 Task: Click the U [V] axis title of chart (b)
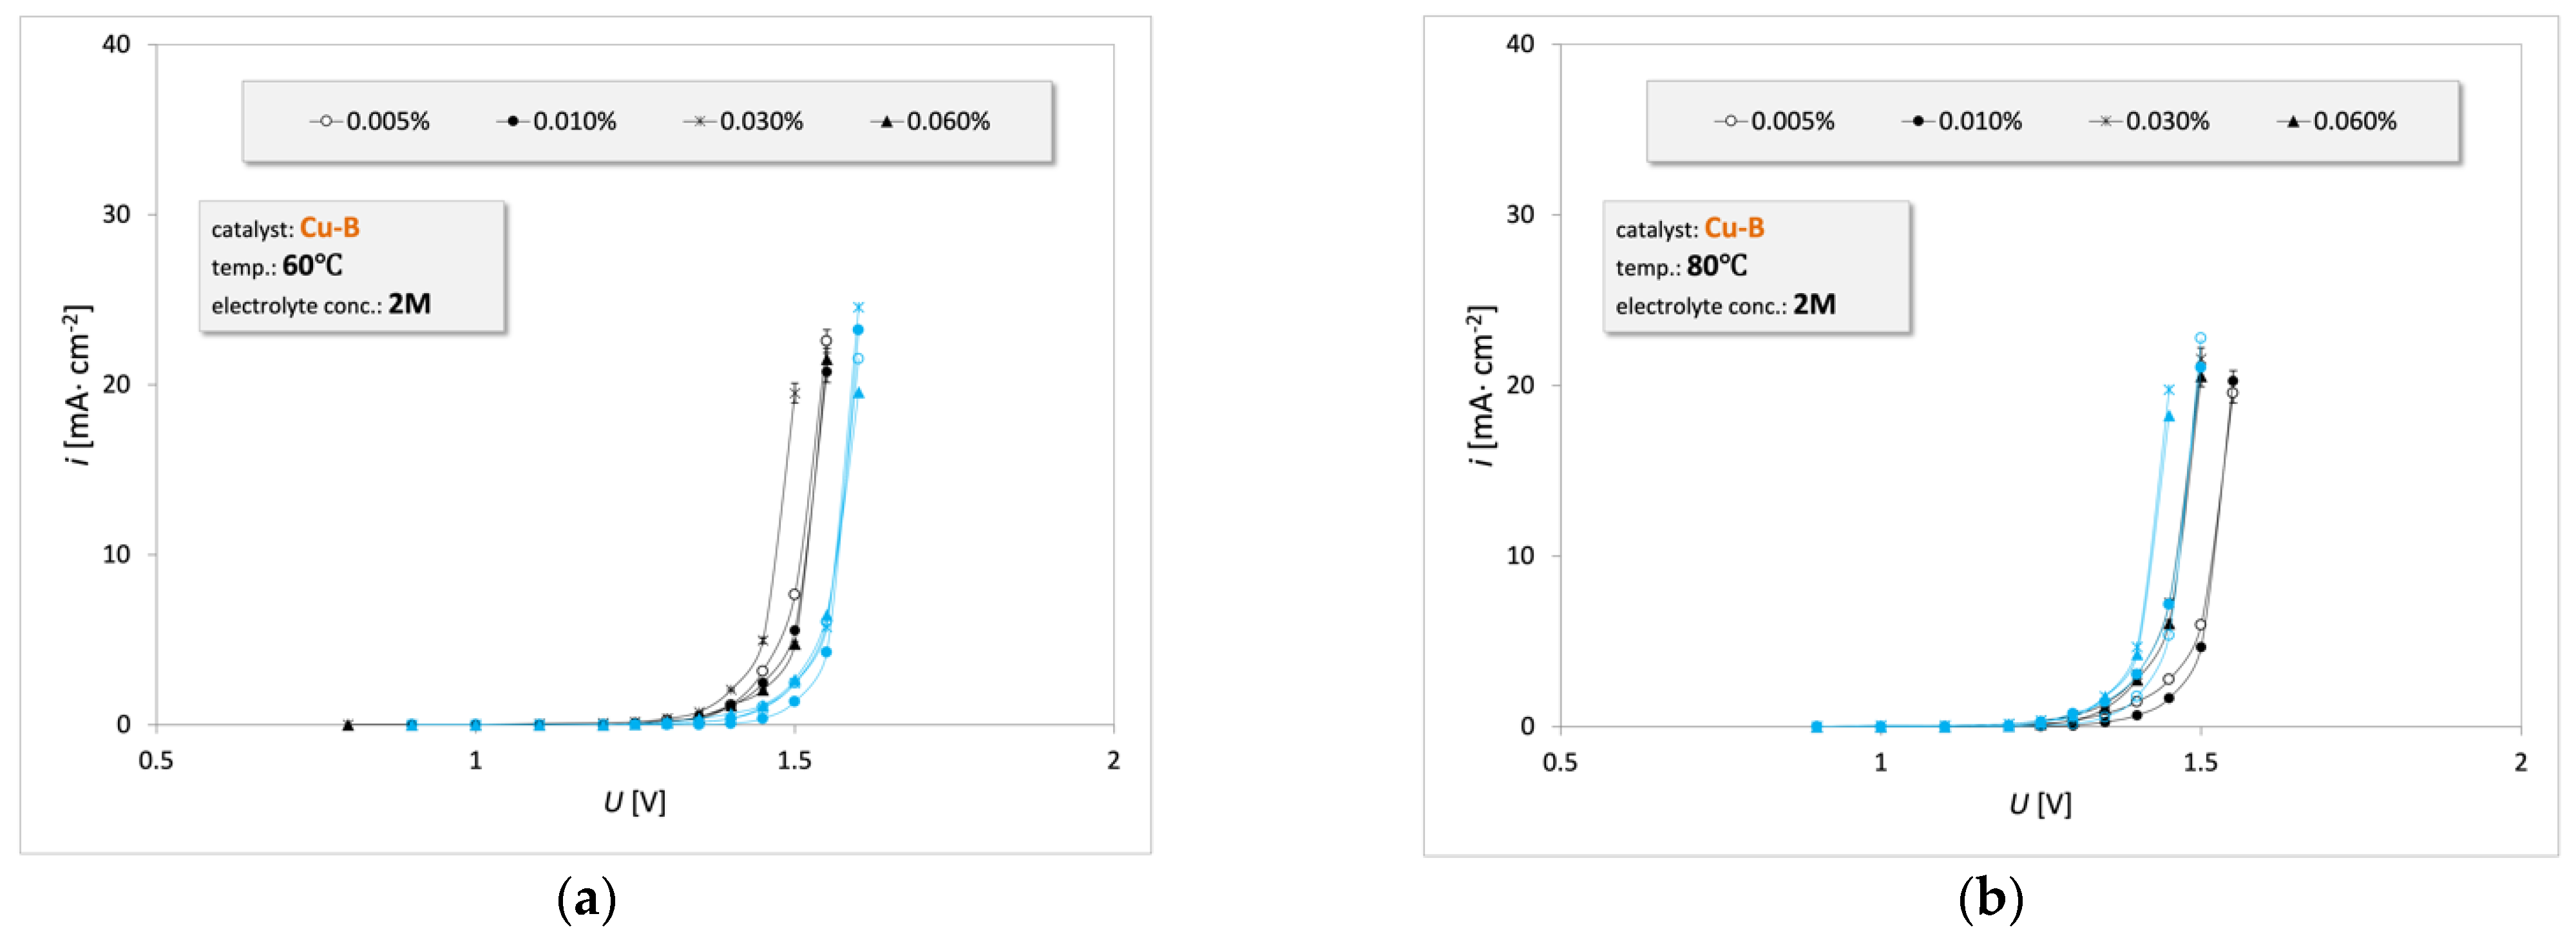pyautogui.click(x=2040, y=804)
